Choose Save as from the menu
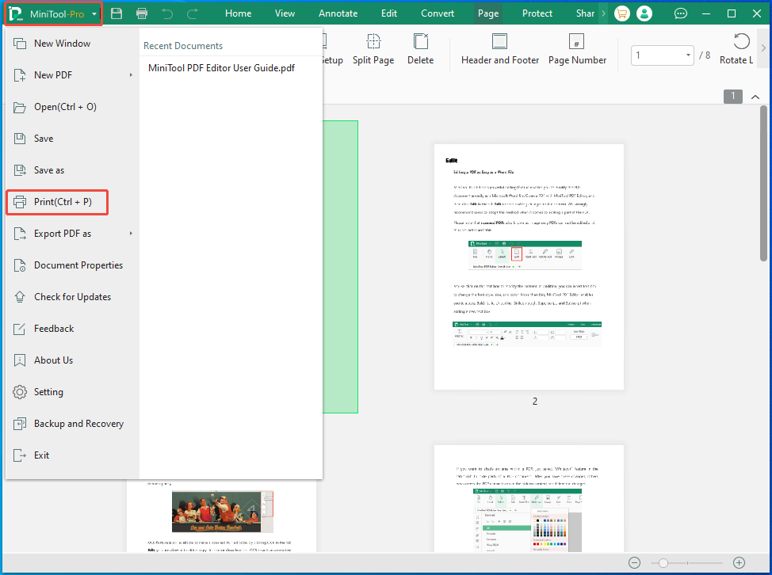772x575 pixels. coord(48,170)
